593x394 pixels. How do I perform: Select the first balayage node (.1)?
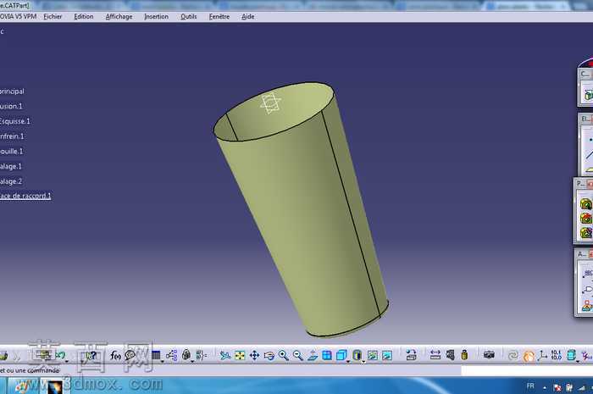(x=10, y=166)
